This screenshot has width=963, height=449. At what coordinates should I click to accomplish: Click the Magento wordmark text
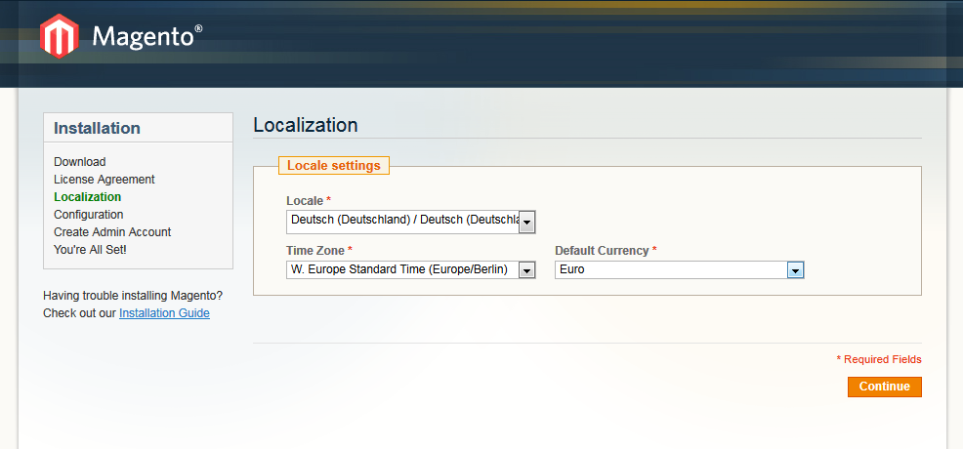coord(147,37)
